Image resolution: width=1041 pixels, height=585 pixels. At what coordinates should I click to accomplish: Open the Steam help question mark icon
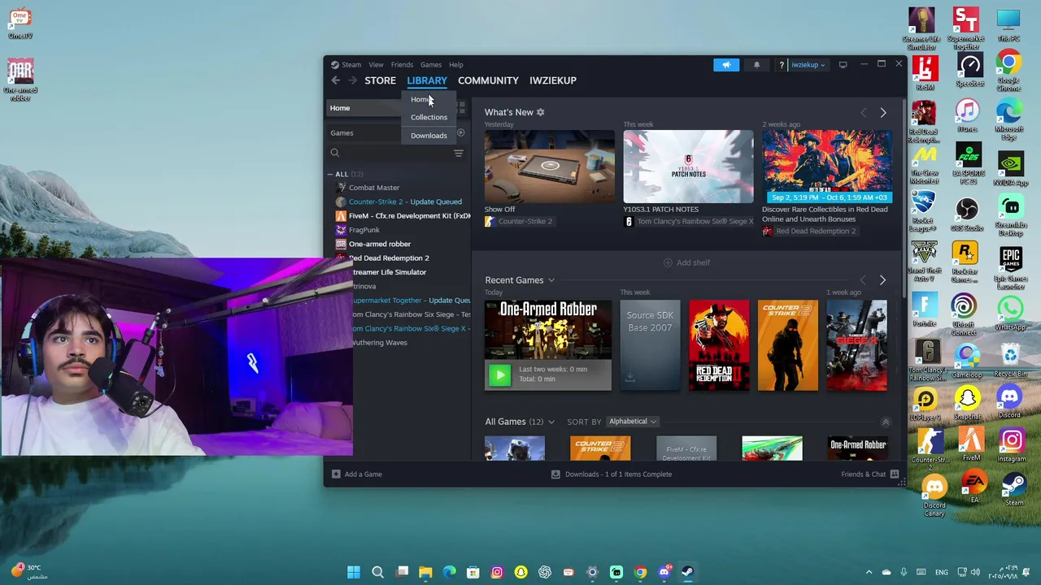coord(782,65)
